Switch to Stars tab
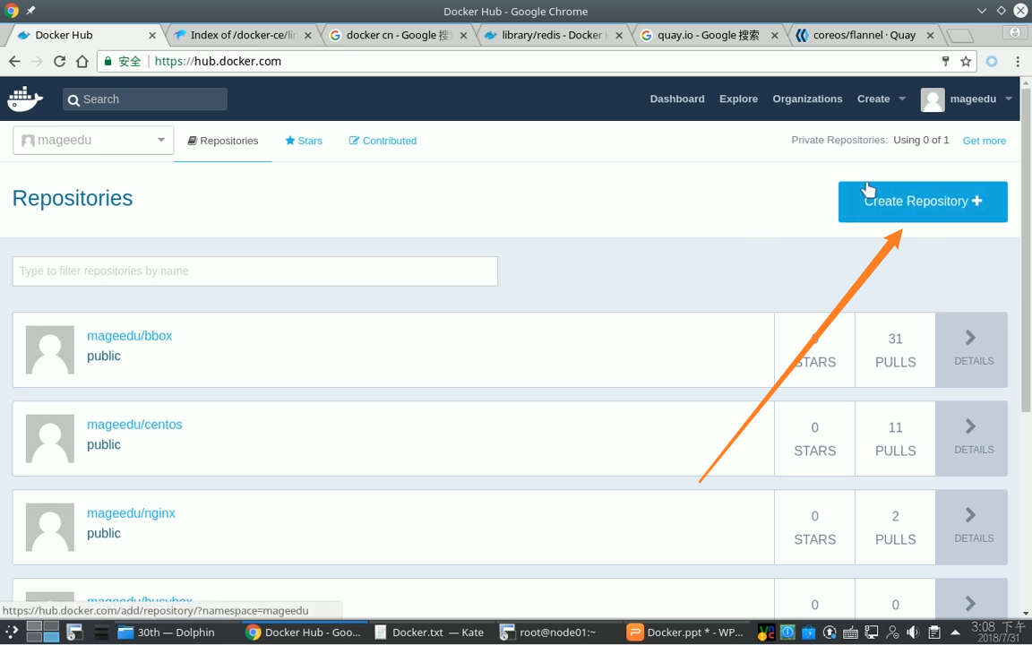Image resolution: width=1032 pixels, height=645 pixels. [304, 141]
